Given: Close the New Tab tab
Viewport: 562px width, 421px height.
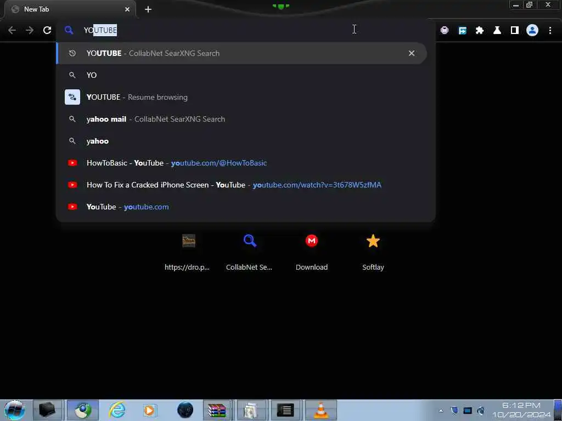Looking at the screenshot, I should (127, 9).
